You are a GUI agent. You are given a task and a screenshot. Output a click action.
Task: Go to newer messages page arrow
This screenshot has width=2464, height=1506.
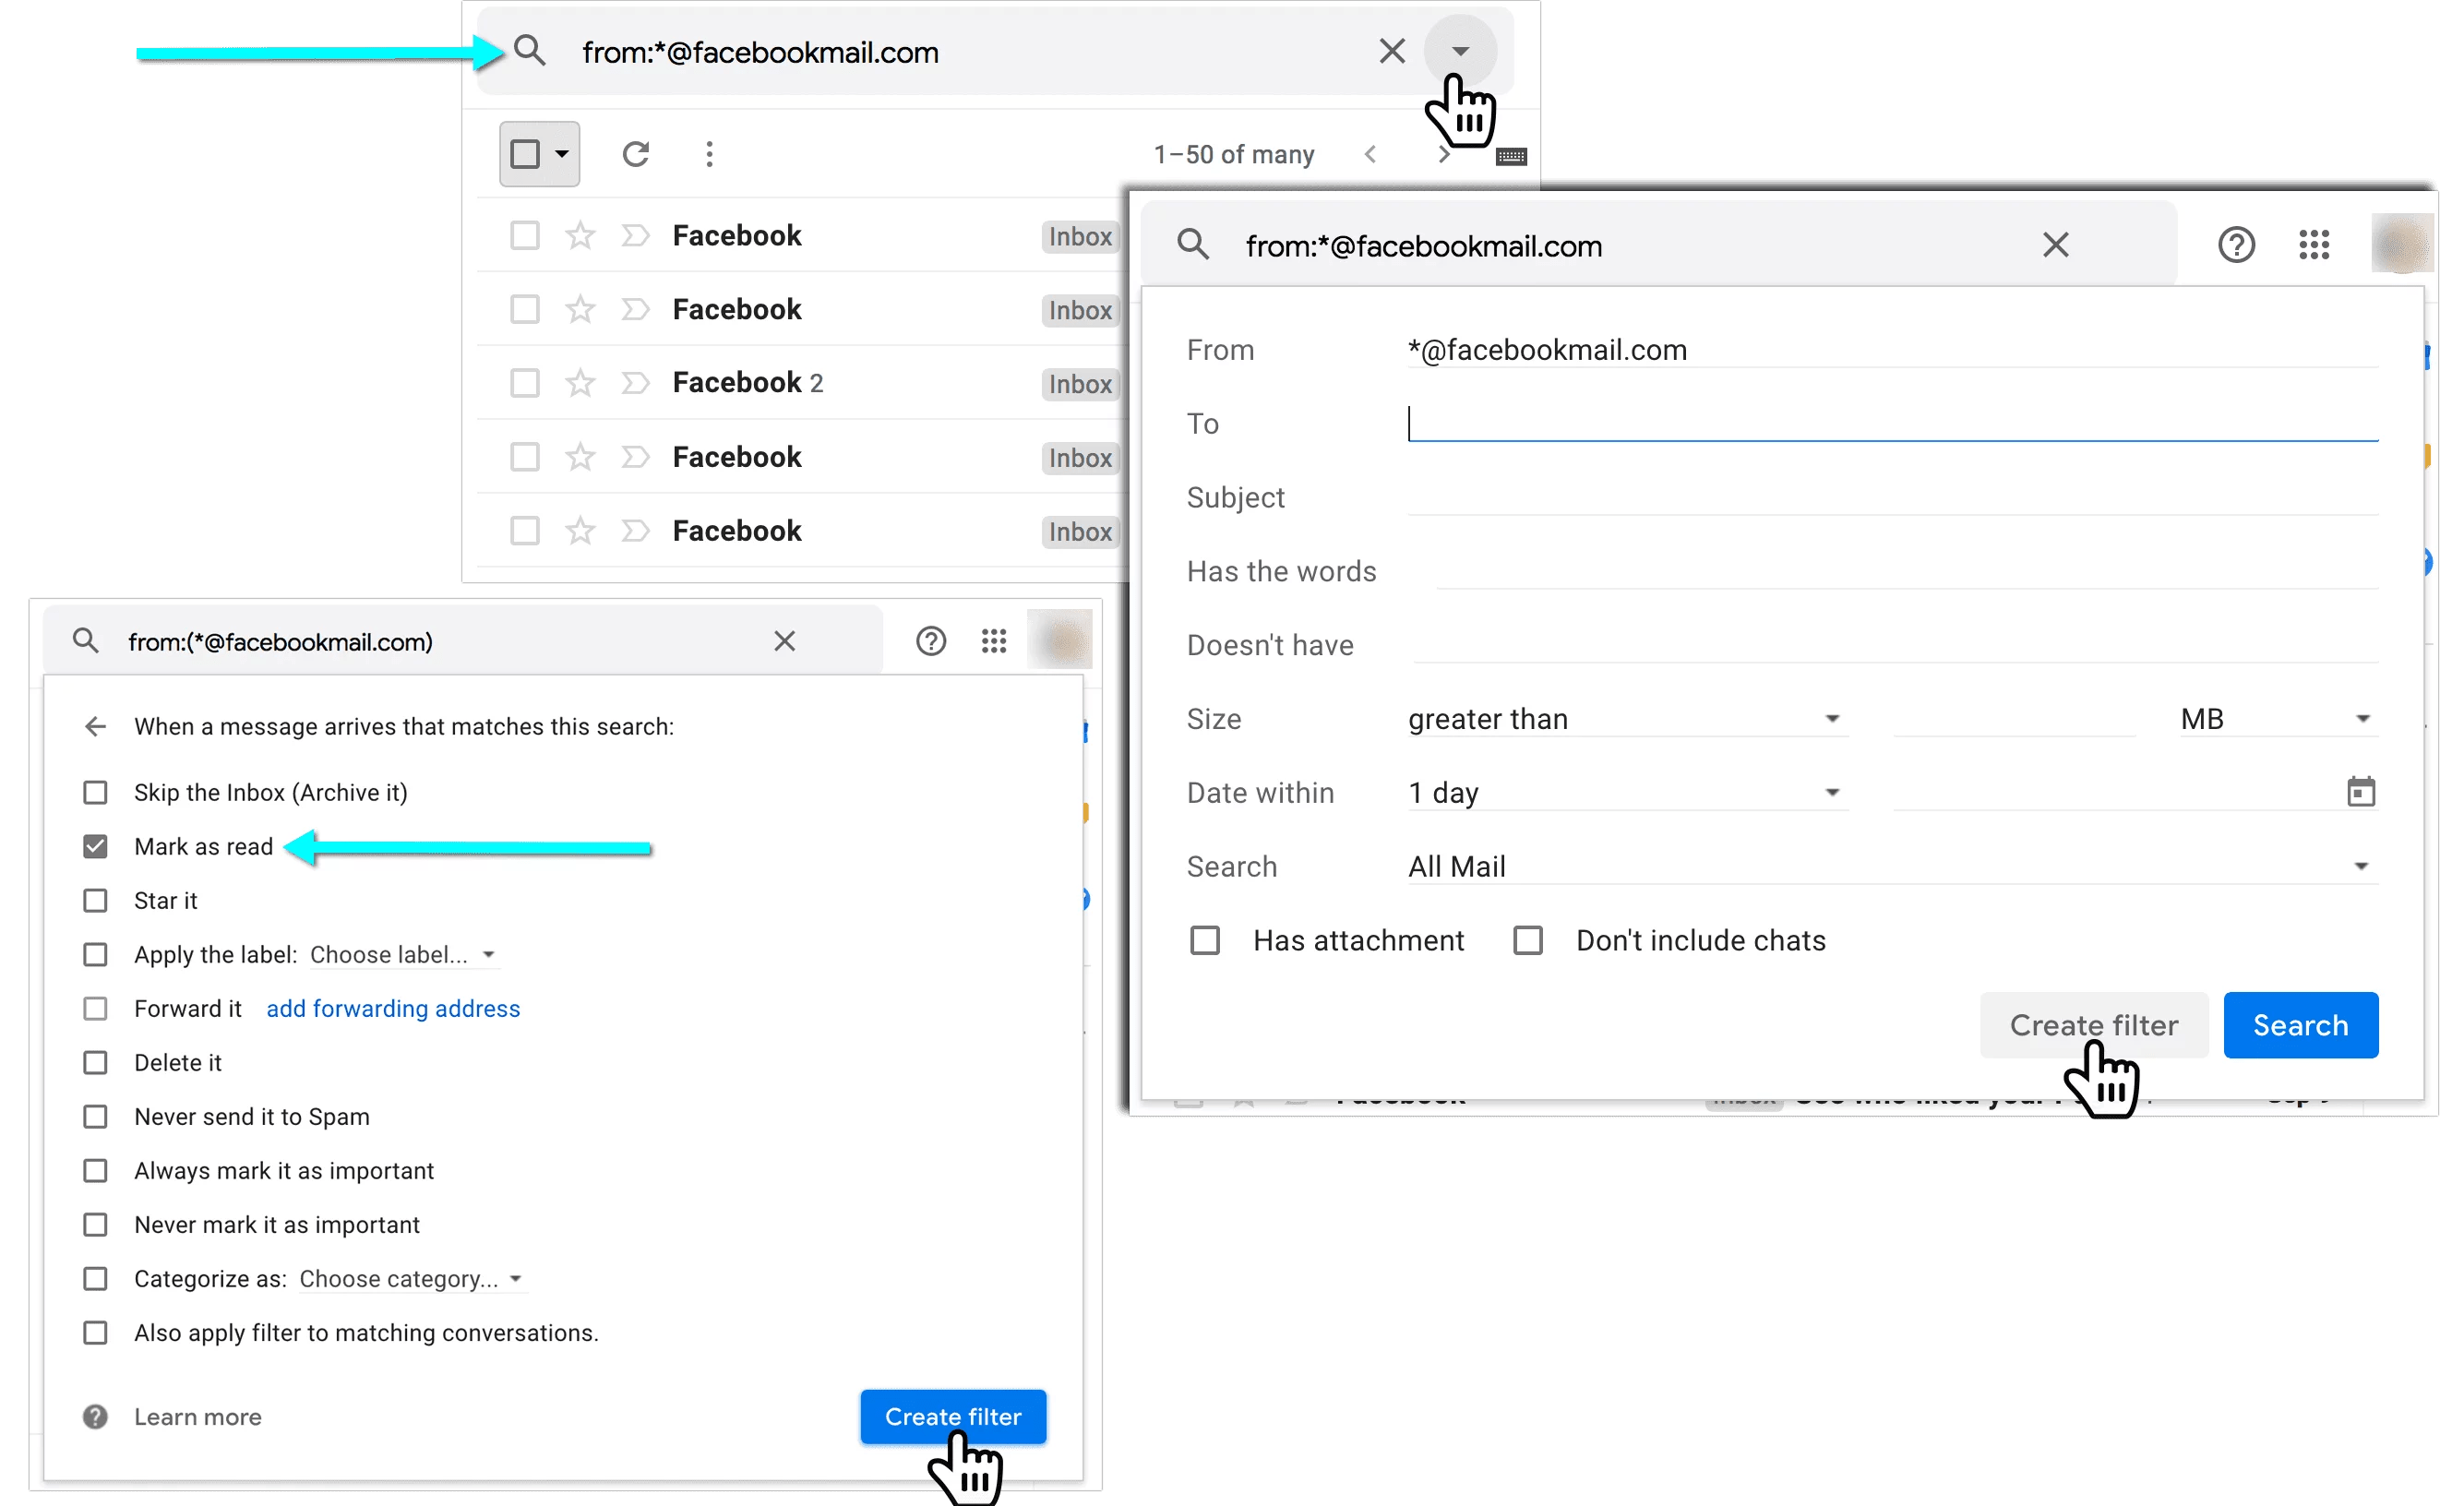click(x=1371, y=154)
